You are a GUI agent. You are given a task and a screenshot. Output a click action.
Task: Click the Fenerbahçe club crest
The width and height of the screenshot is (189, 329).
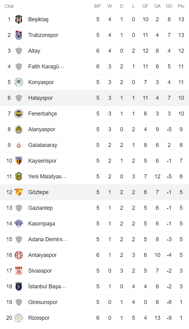[x=19, y=113]
